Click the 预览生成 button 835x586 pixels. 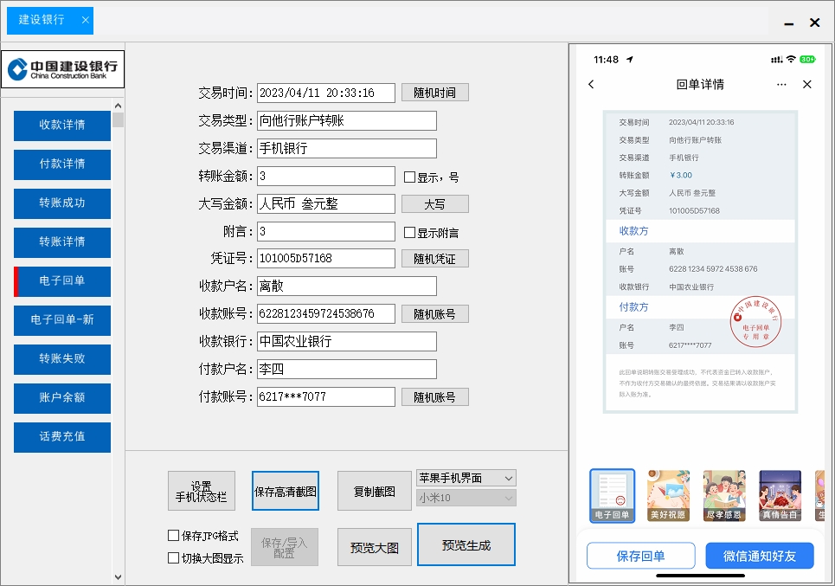466,544
